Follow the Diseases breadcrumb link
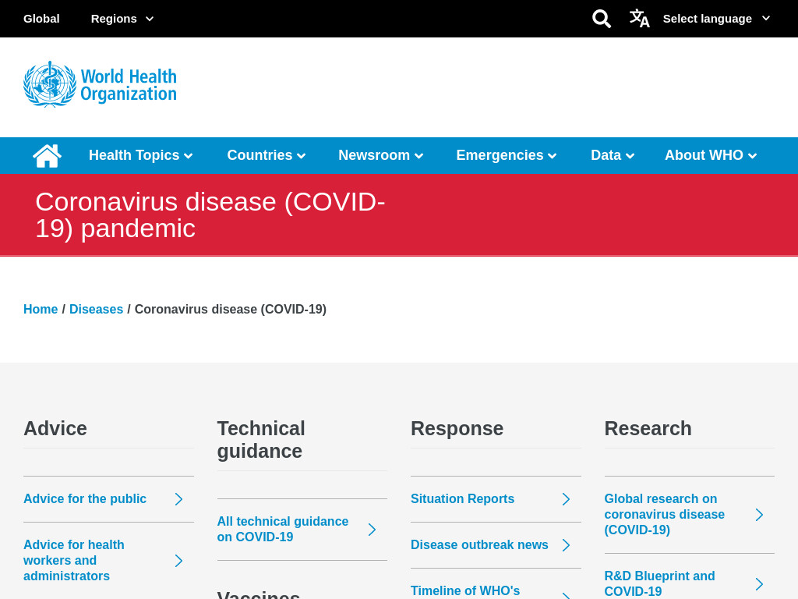 (96, 309)
